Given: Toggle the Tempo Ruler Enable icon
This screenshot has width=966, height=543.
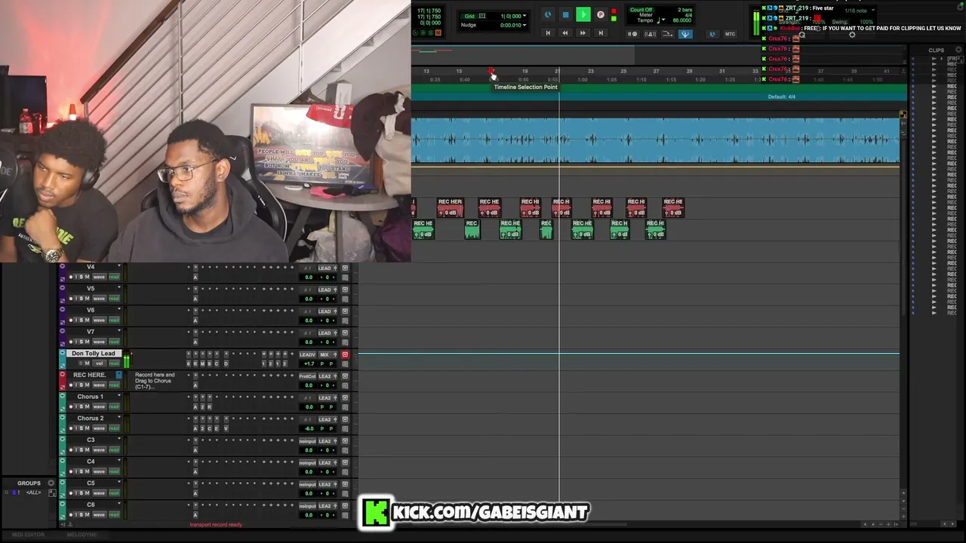Looking at the screenshot, I should click(668, 34).
